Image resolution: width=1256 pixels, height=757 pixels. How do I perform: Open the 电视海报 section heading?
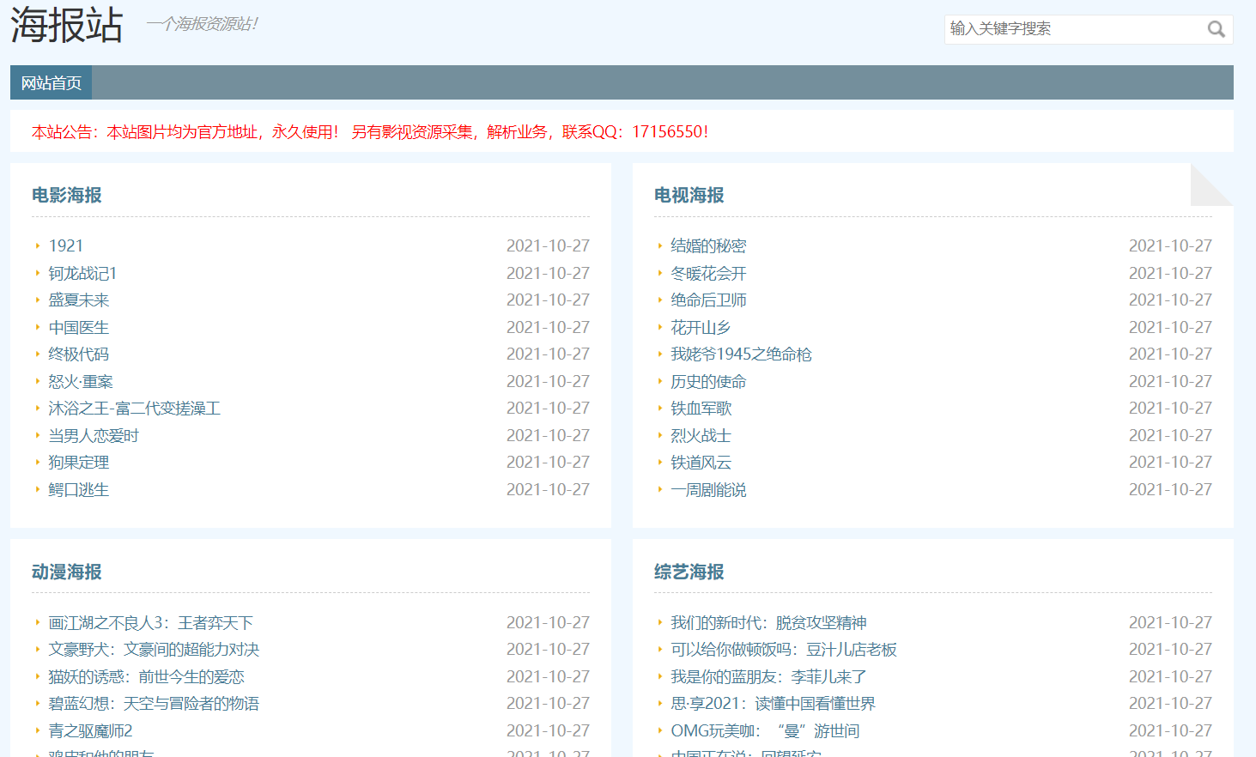point(689,195)
